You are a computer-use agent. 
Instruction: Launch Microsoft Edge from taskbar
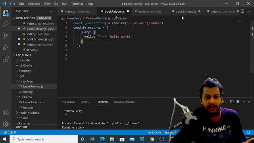102,139
